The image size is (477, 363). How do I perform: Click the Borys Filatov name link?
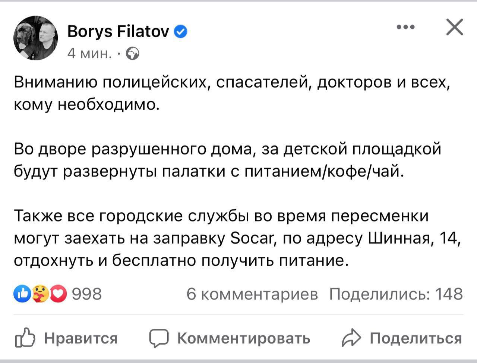pos(118,32)
